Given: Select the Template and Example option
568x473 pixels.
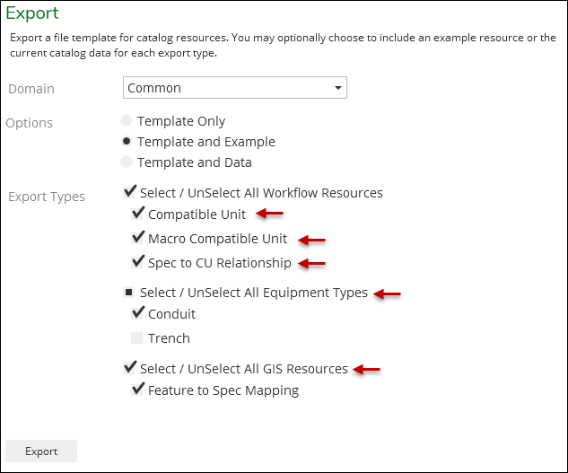Looking at the screenshot, I should [127, 141].
